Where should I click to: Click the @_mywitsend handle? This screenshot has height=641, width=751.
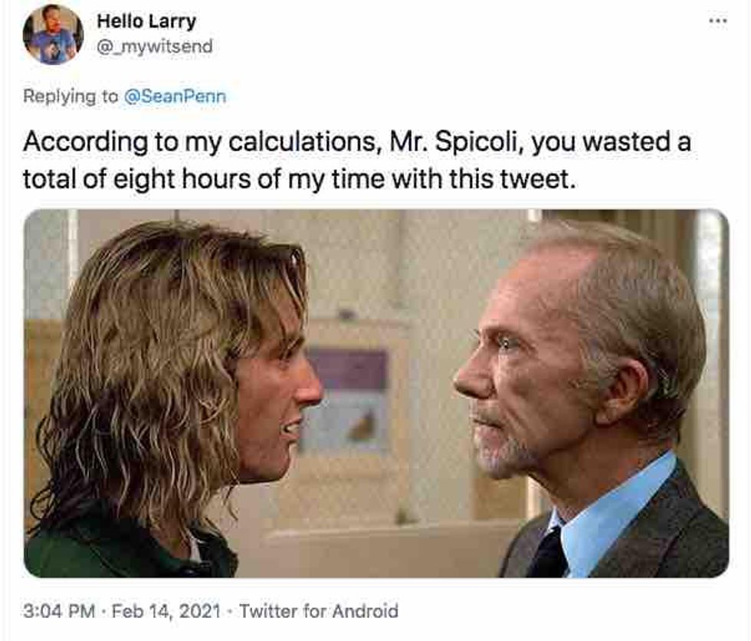[x=154, y=47]
